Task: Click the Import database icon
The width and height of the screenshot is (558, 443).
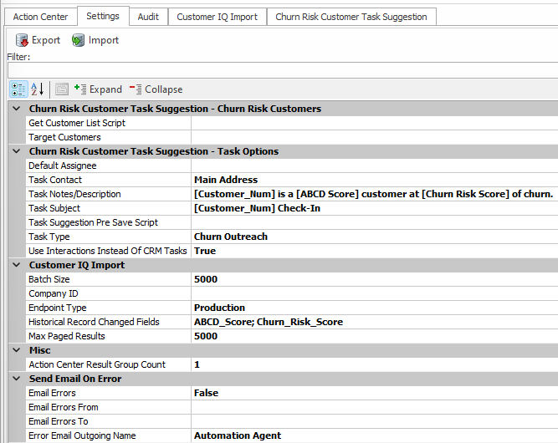Action: tap(79, 40)
